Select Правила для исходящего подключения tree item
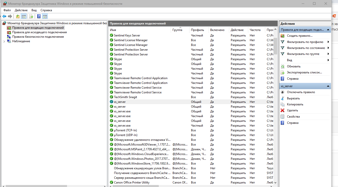Screen dimensions: 338x187 click(39, 32)
